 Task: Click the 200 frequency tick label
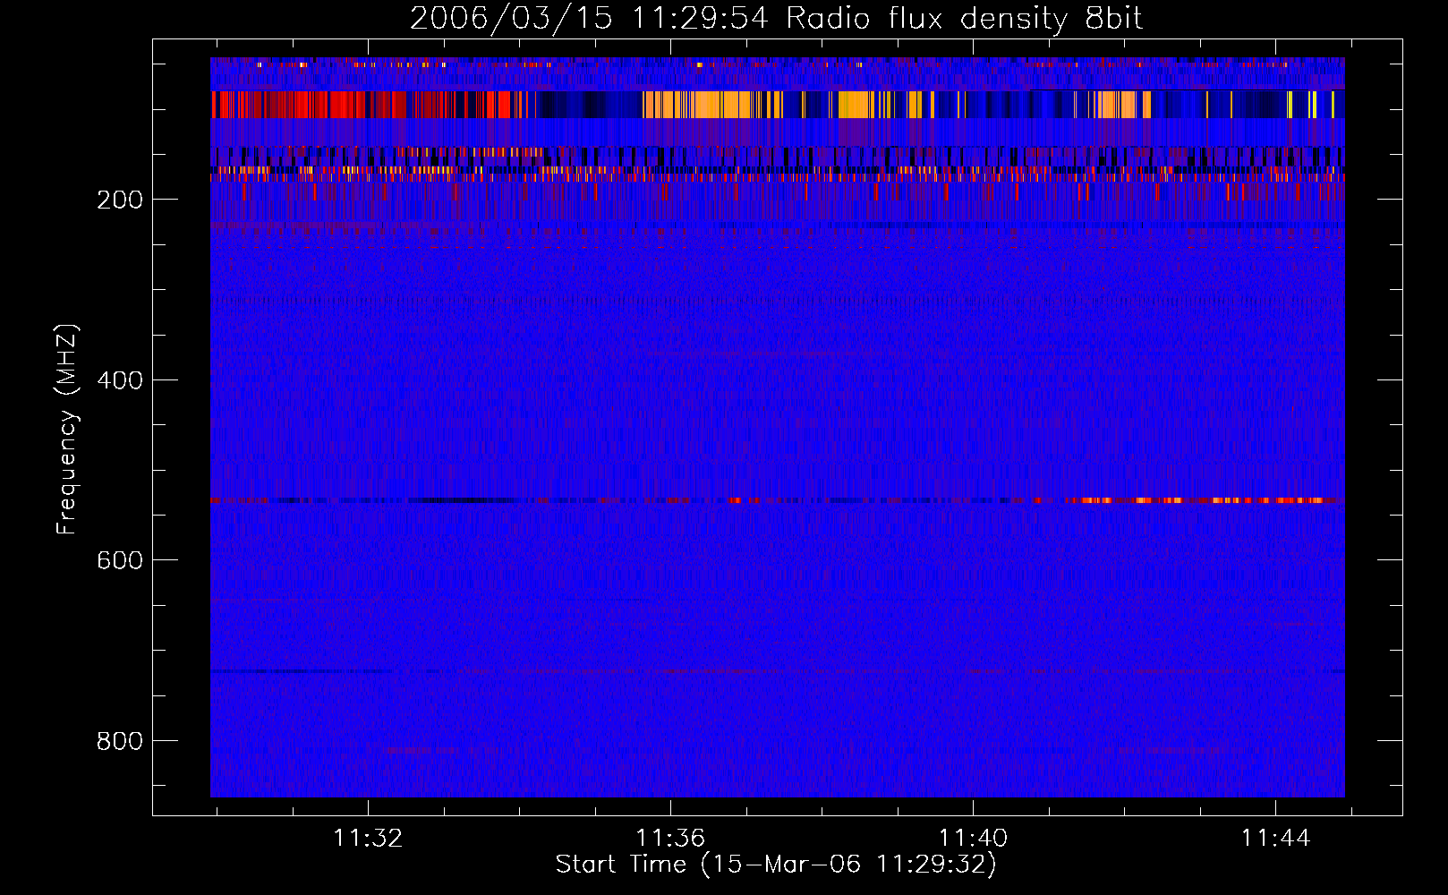point(120,200)
